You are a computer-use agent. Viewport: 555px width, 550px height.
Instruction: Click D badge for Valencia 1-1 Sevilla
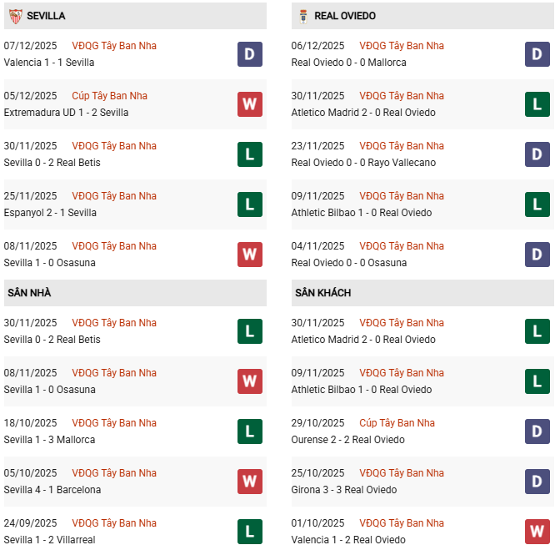(x=249, y=54)
